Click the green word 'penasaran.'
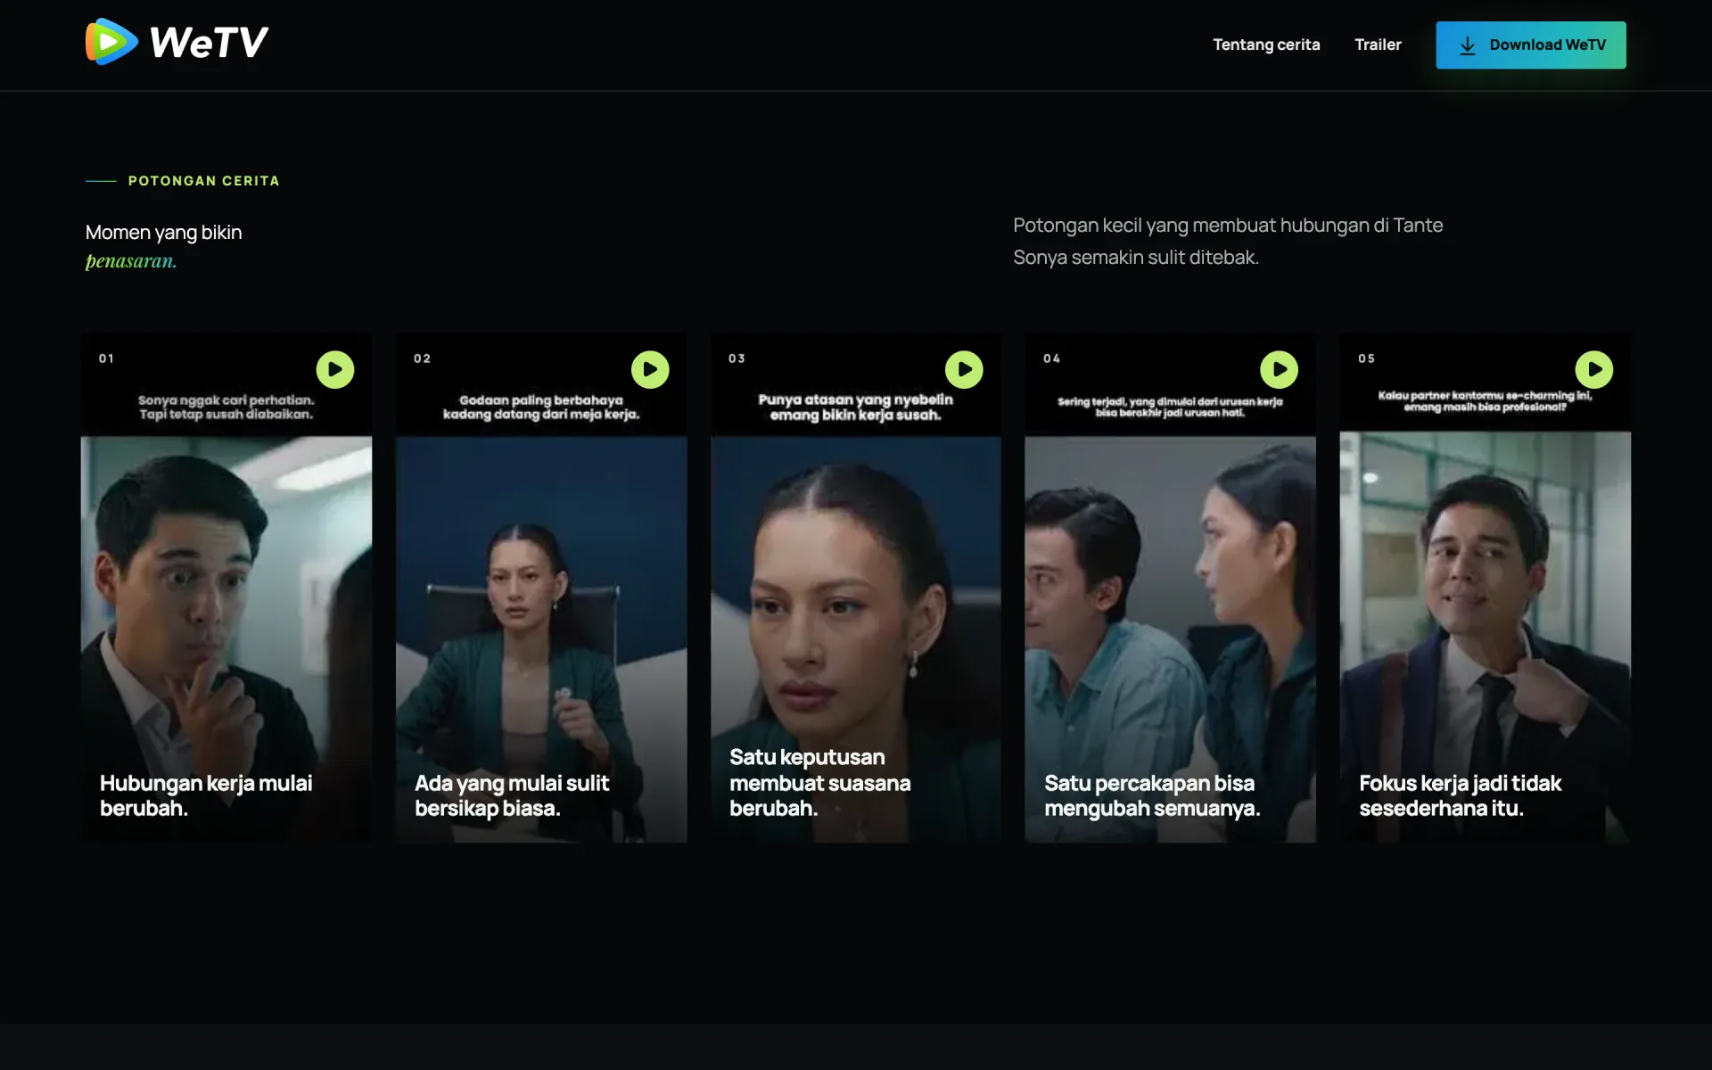The height and width of the screenshot is (1070, 1712). coord(131,261)
